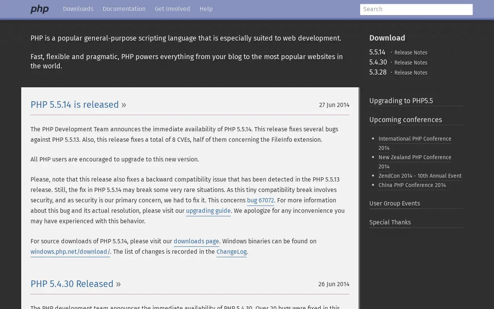Open the Downloads menu
The image size is (494, 309).
(78, 9)
